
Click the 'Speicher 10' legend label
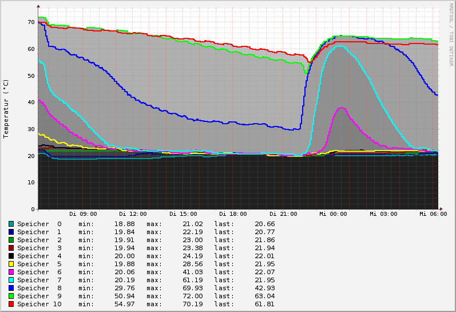tap(39, 304)
